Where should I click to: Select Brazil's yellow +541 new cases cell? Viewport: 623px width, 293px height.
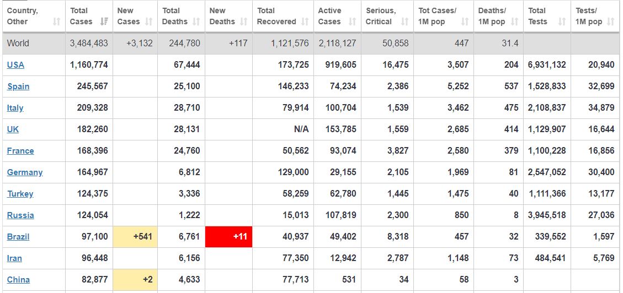[135, 237]
